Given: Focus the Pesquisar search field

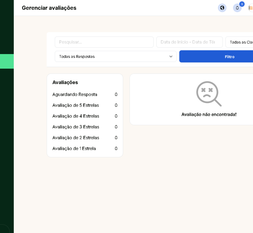Looking at the screenshot, I should pos(104,42).
